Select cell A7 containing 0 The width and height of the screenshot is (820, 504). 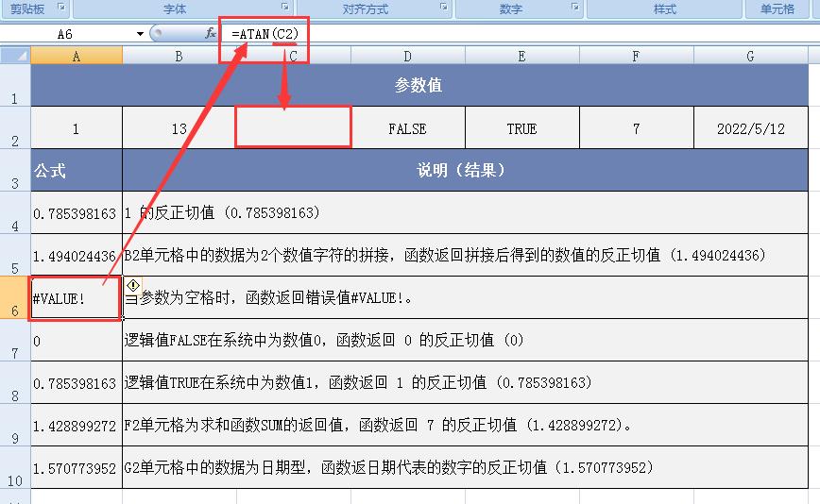click(77, 340)
